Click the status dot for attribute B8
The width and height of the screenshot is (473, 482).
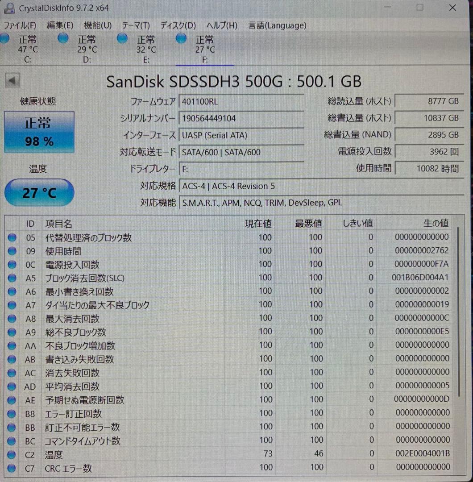pos(11,414)
